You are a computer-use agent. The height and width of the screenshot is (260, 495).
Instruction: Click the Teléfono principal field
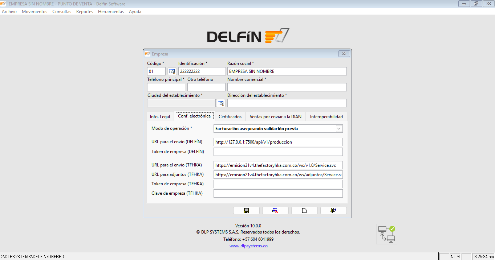point(166,87)
